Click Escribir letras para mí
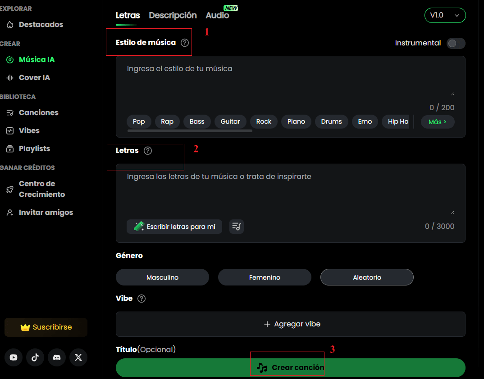Image resolution: width=484 pixels, height=379 pixels. (174, 227)
